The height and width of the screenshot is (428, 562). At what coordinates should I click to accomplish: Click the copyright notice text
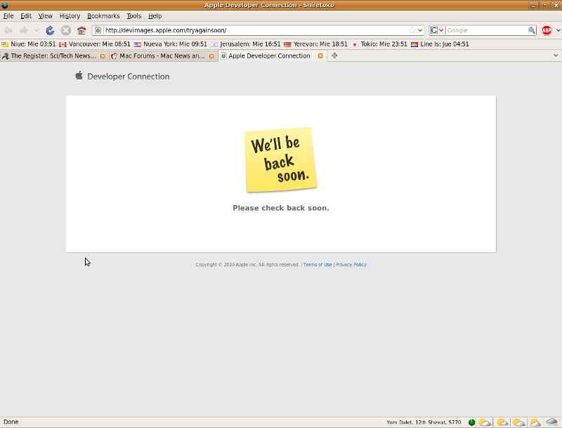(247, 264)
